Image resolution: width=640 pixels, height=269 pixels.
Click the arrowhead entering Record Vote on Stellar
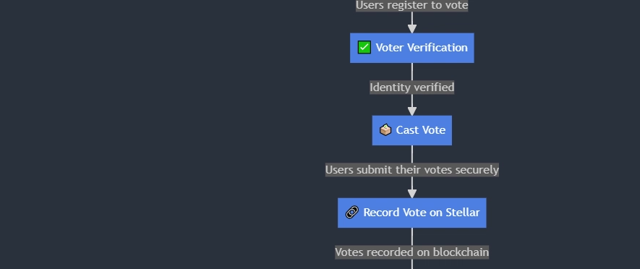411,192
